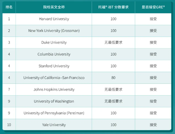This screenshot has height=134, width=175.
Task: Click 无最低要求 in Duke University row
Action: click(x=113, y=42)
